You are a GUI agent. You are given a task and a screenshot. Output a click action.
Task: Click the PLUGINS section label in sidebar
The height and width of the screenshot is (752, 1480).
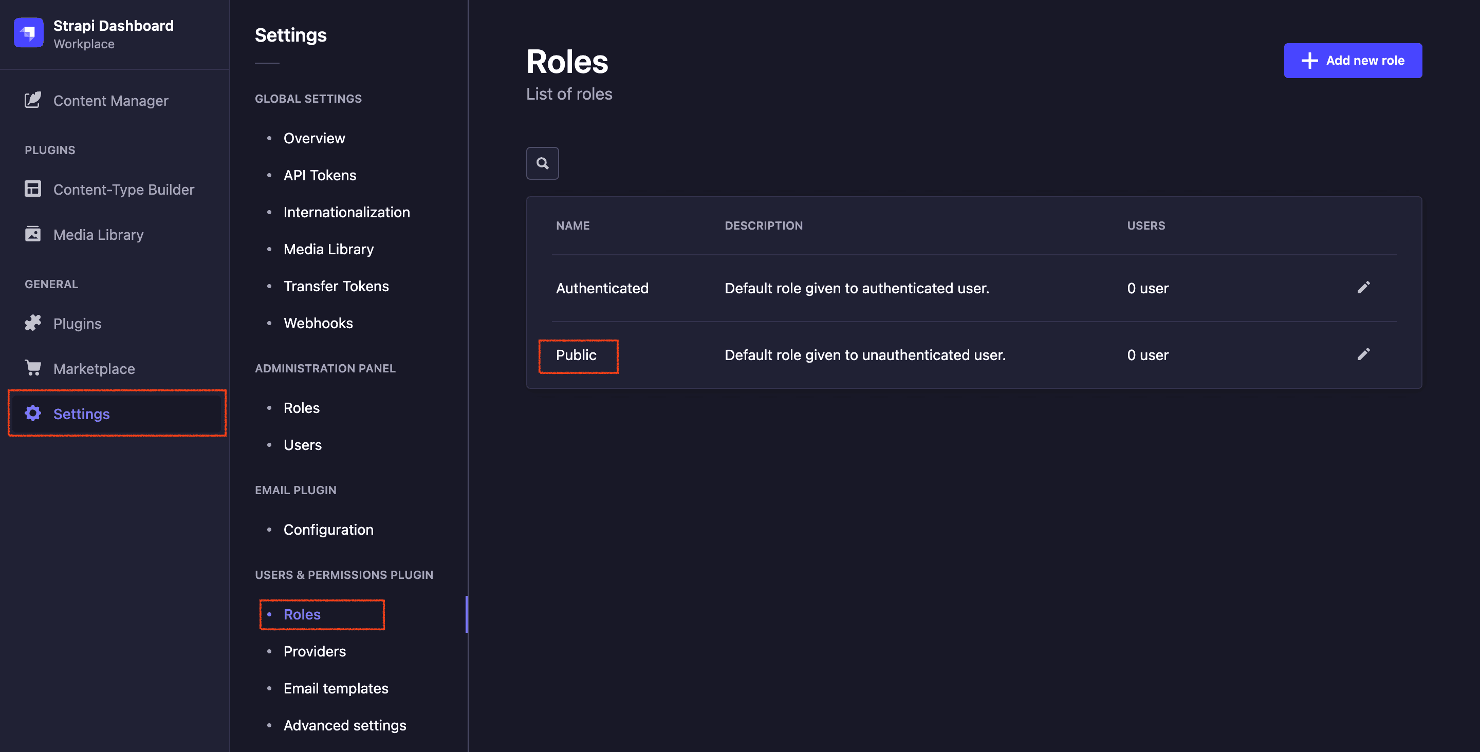pyautogui.click(x=50, y=149)
